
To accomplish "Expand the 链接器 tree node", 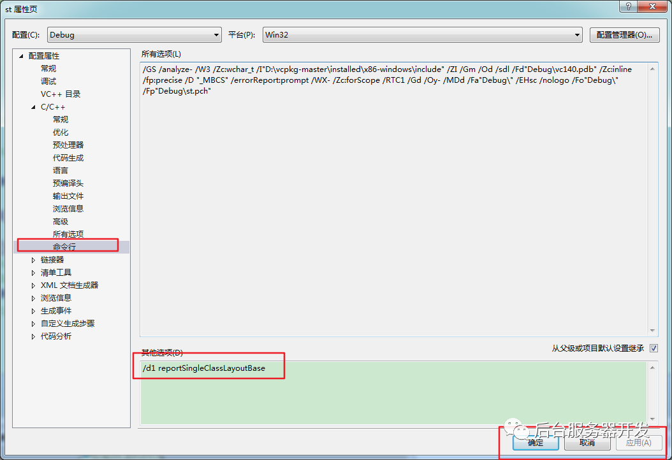I will point(34,260).
